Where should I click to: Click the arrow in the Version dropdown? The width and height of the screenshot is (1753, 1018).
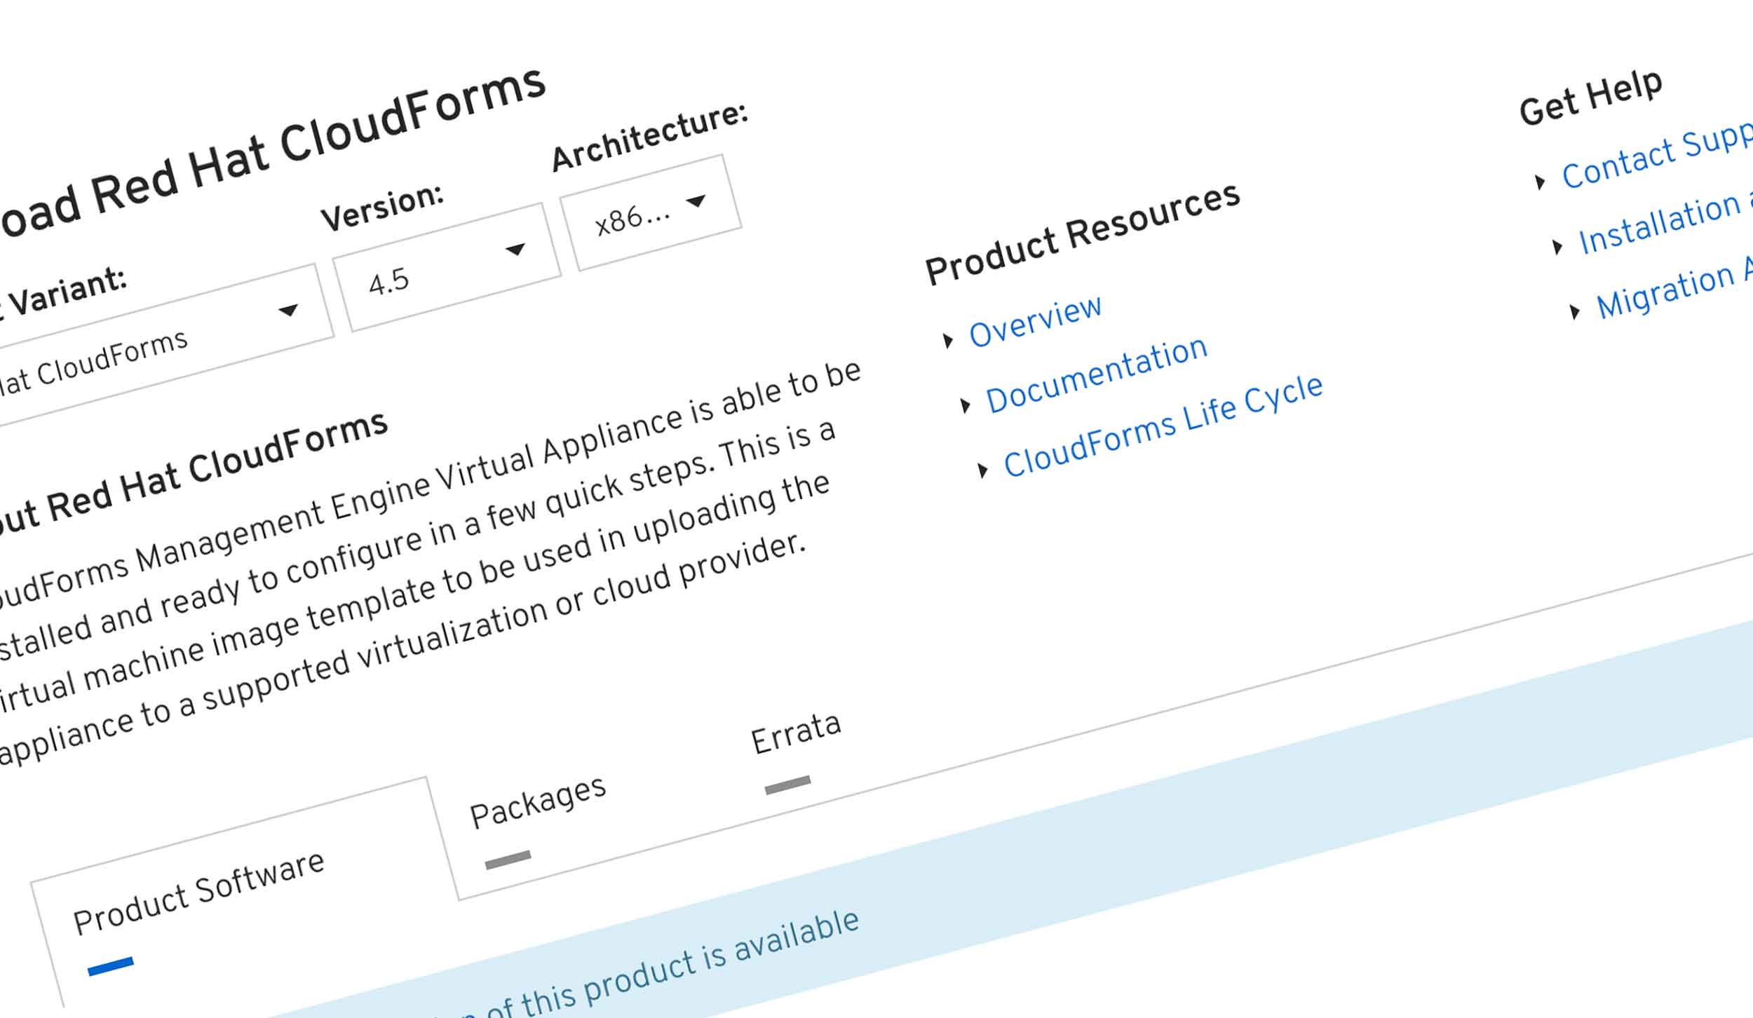[x=515, y=249]
